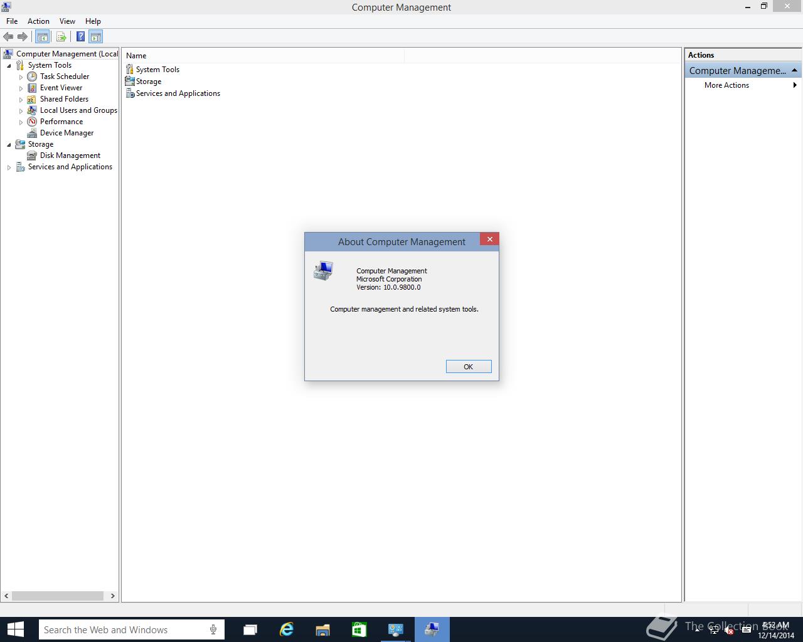The height and width of the screenshot is (642, 803).
Task: Select Shared Folders label in tree
Action: (x=64, y=99)
